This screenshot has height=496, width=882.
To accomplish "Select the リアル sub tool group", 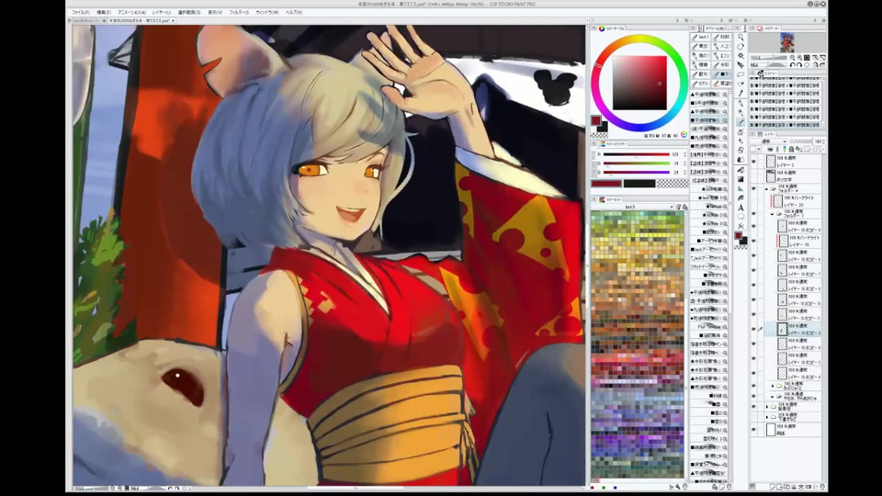I will tap(701, 84).
